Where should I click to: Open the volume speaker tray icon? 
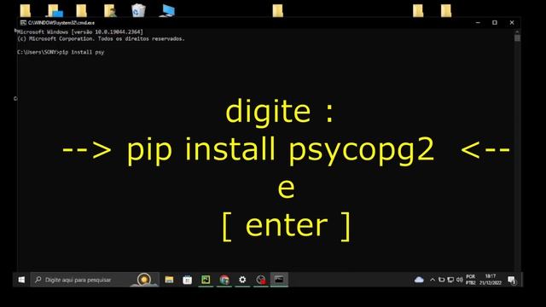[460, 280]
